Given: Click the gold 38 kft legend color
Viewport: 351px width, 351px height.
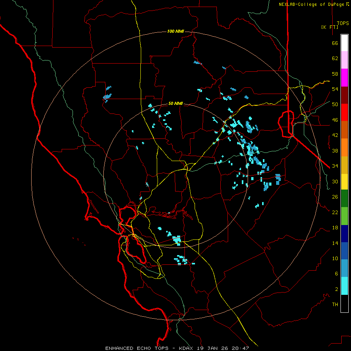Looking at the screenshot, I should click(344, 165).
